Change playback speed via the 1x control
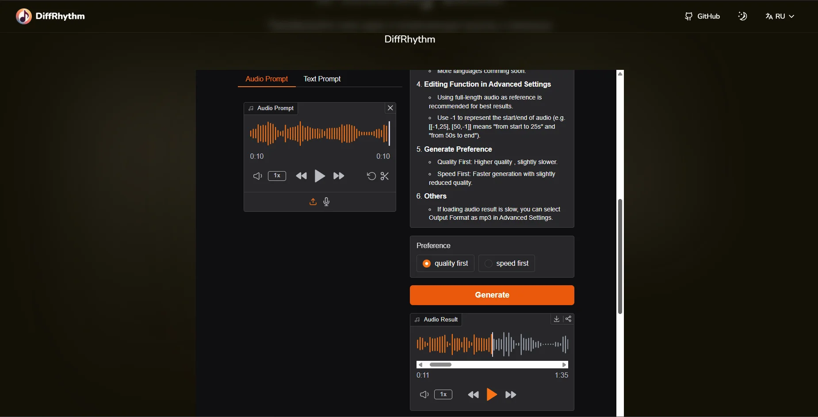The image size is (818, 417). click(x=277, y=176)
